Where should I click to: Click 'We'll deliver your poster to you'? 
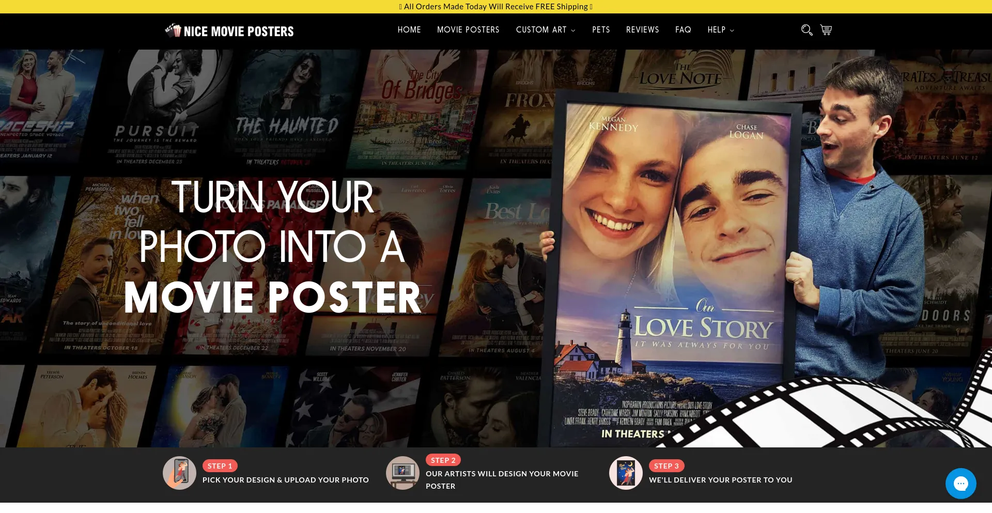pos(721,480)
